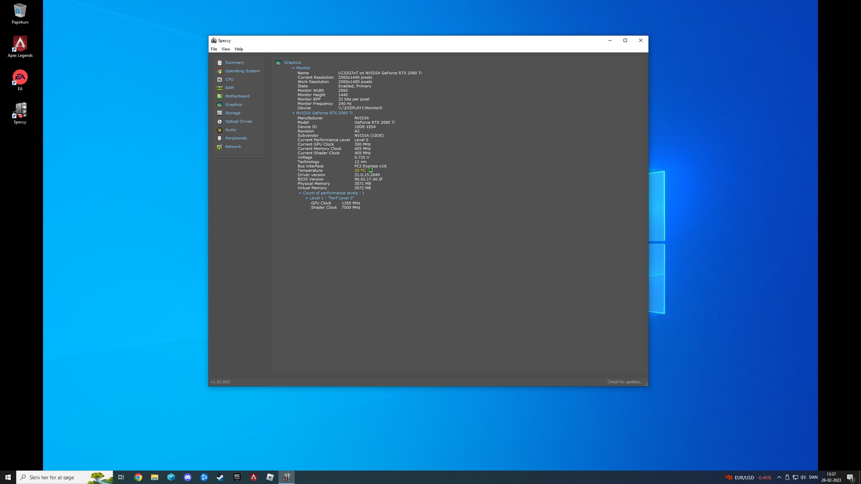Open the Windows Start menu

8,477
